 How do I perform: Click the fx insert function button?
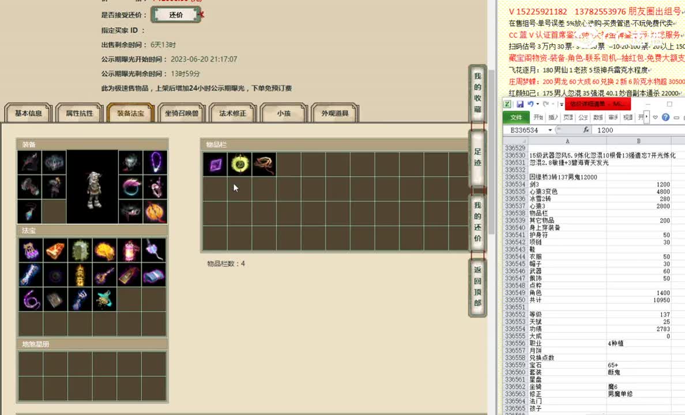pos(586,130)
